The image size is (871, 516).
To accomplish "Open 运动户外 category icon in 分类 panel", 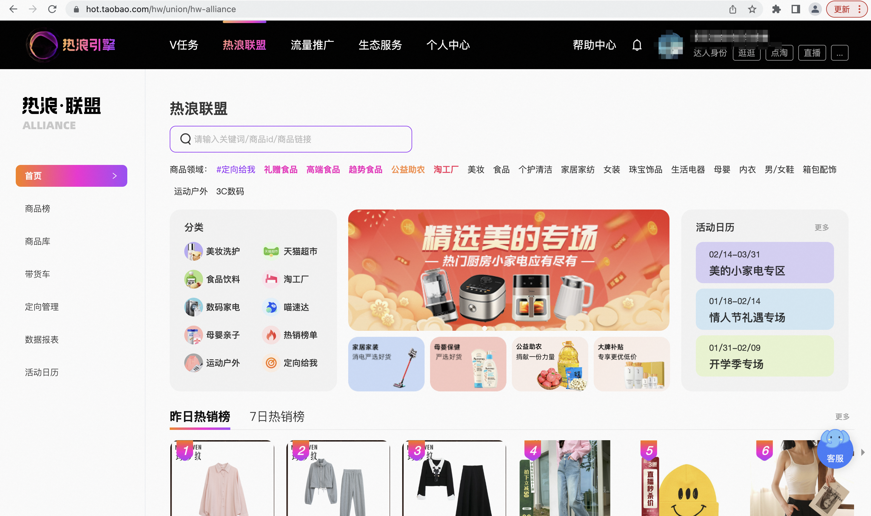I will (193, 363).
